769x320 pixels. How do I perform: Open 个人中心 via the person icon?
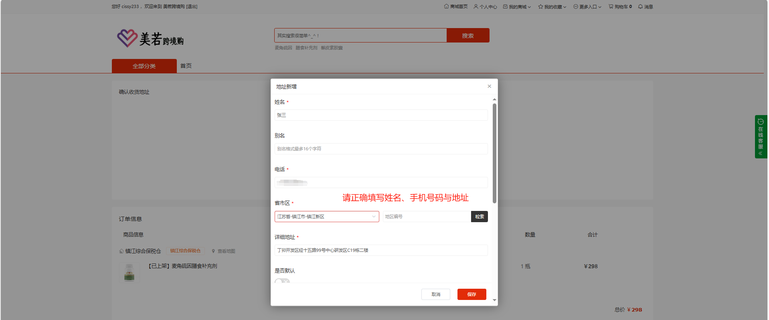pos(476,6)
